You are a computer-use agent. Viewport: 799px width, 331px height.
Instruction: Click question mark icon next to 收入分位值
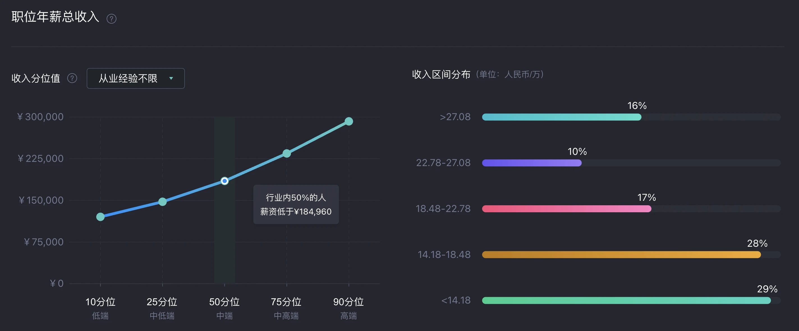point(72,78)
